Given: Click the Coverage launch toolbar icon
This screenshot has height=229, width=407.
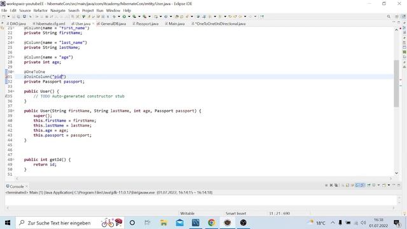Looking at the screenshot, I should [x=134, y=17].
